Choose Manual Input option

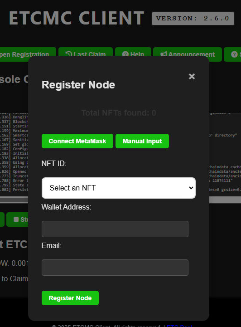click(x=142, y=141)
